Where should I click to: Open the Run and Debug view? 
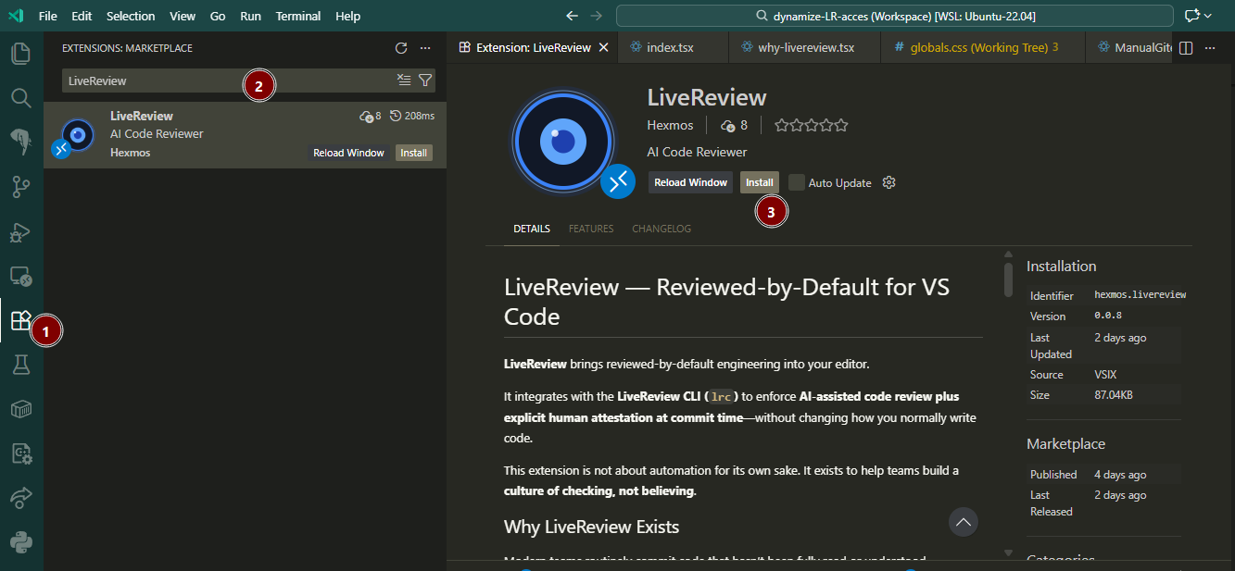20,232
